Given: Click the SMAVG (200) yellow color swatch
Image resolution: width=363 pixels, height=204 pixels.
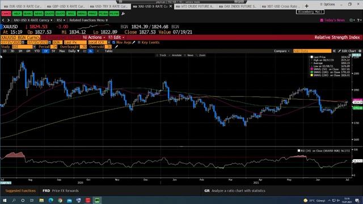Looking at the screenshot, I should tap(312, 75).
